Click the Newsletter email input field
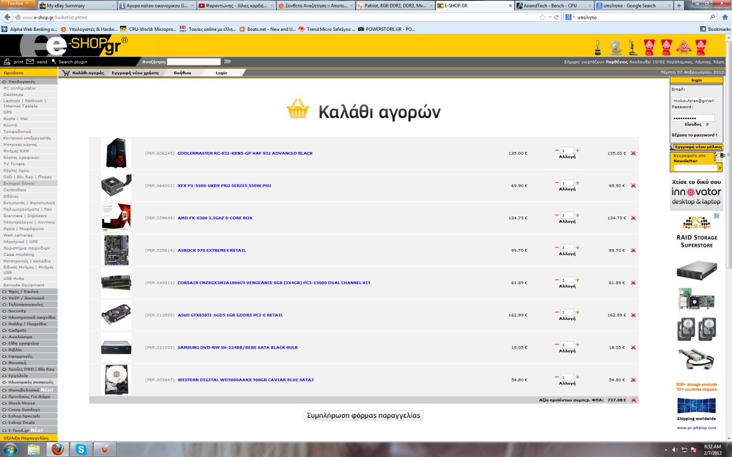The width and height of the screenshot is (732, 457). pyautogui.click(x=695, y=168)
